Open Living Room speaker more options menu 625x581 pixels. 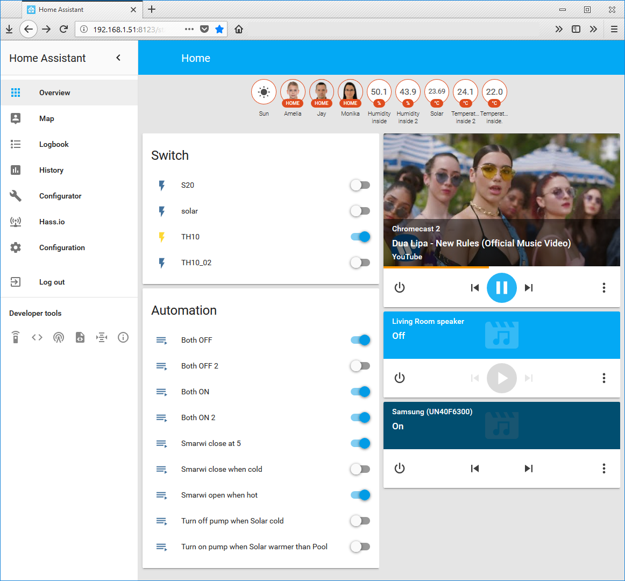[604, 378]
